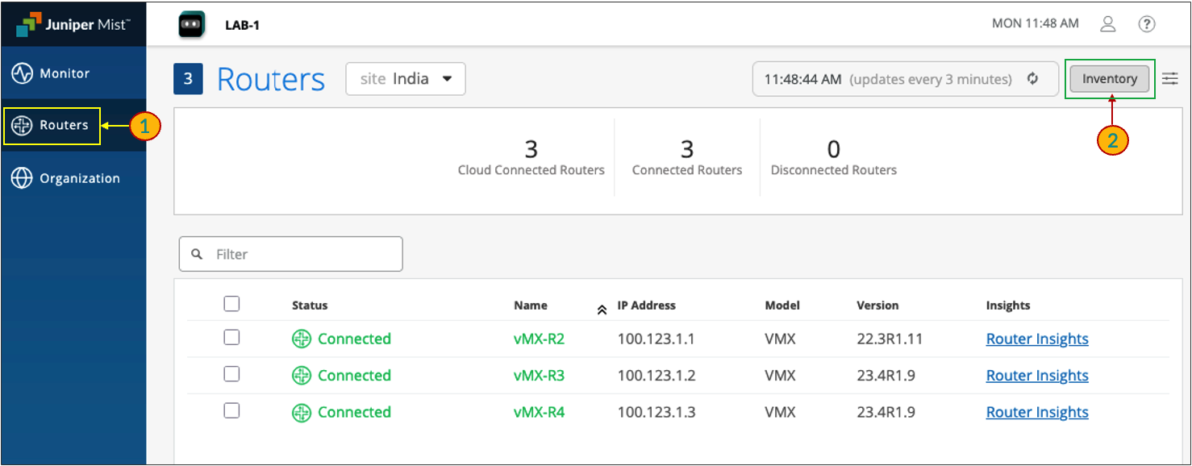Open Router Insights for vMX-R4
The height and width of the screenshot is (466, 1192).
pyautogui.click(x=1037, y=412)
